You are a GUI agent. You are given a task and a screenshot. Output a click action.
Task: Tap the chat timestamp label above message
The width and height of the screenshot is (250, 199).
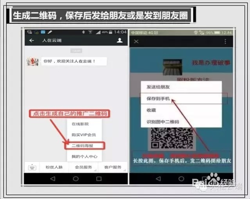click(76, 51)
